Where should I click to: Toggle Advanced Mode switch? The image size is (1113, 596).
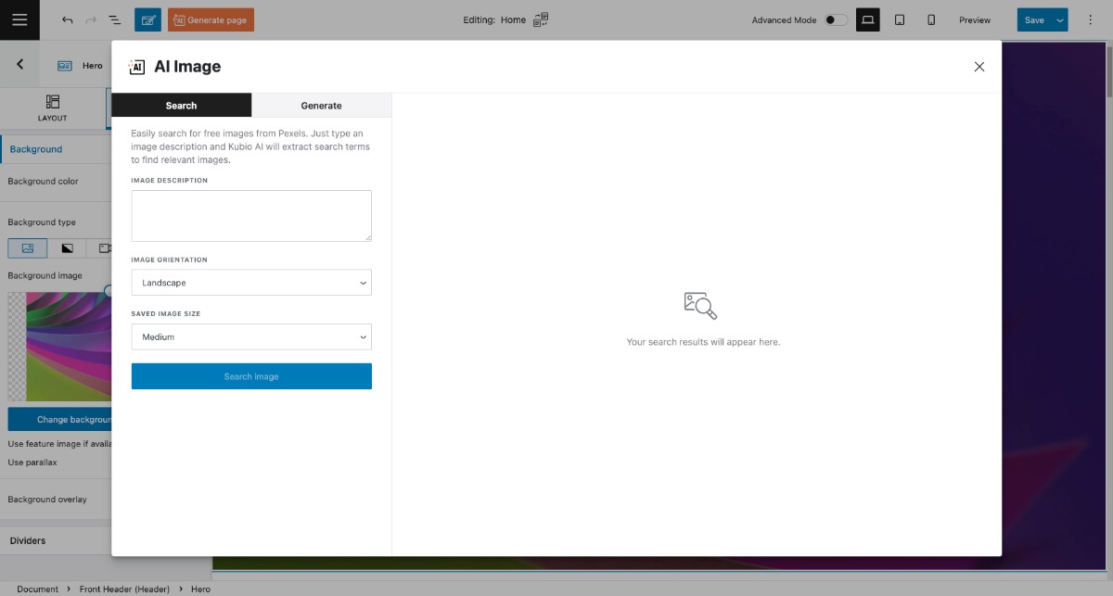[836, 19]
